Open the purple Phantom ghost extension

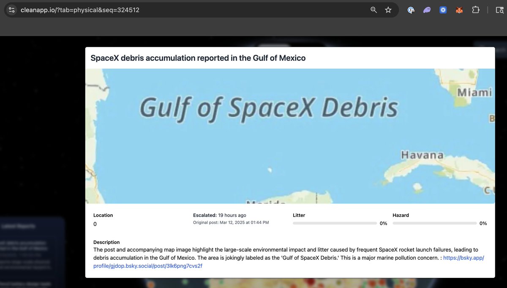point(427,10)
